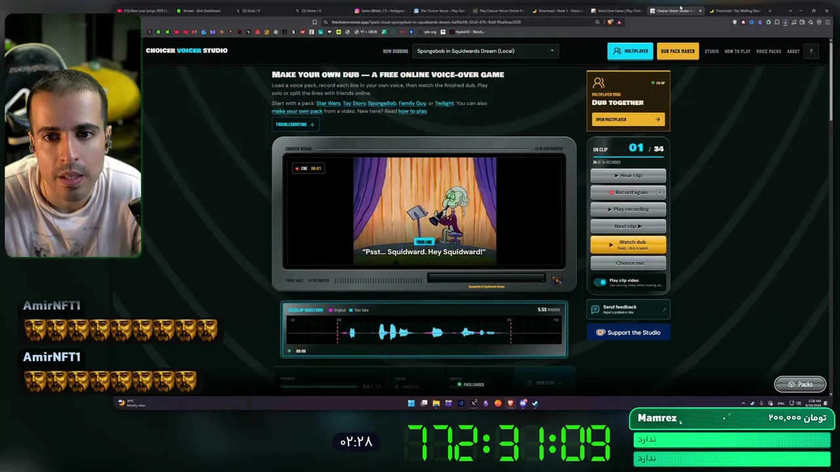Click the browser address bar URL

pos(426,22)
